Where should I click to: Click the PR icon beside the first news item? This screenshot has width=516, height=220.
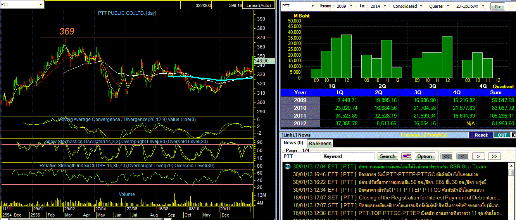287,166
